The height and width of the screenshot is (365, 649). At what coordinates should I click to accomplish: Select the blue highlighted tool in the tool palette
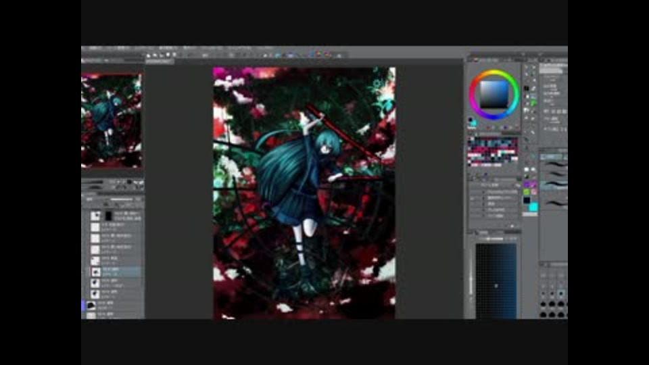533,95
